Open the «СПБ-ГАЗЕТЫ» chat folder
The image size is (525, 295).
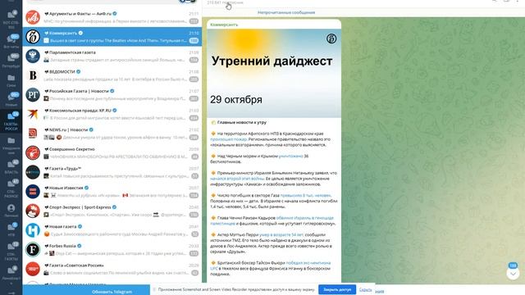point(11,251)
